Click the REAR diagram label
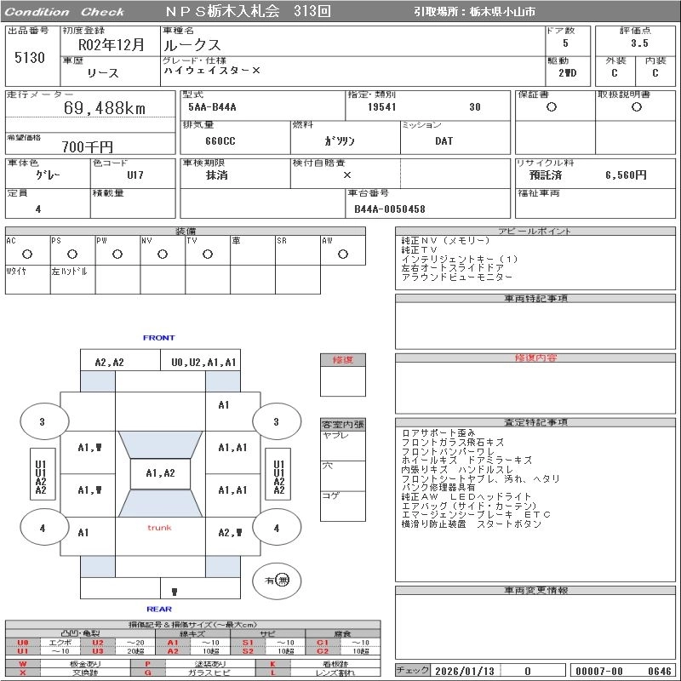Viewport: 681px width, 681px height. [x=159, y=609]
